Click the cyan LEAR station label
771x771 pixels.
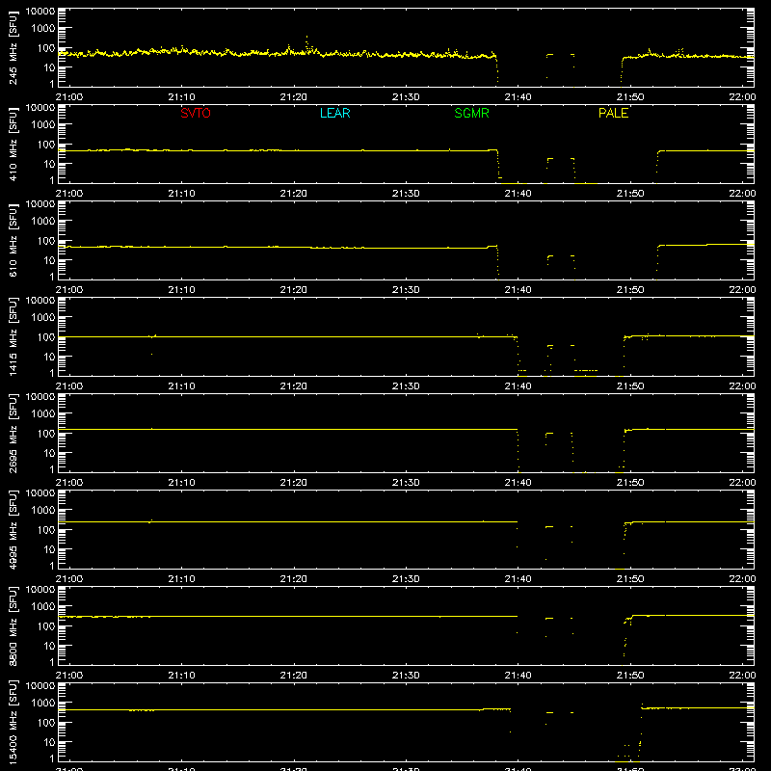(334, 113)
